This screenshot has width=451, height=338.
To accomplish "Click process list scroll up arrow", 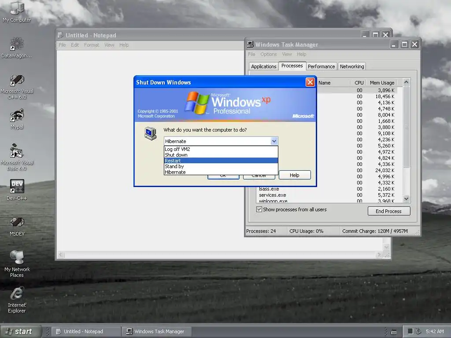I will pos(406,82).
